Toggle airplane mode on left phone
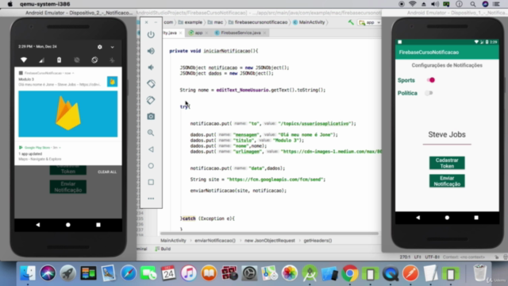This screenshot has width=508, height=286. 112,60
